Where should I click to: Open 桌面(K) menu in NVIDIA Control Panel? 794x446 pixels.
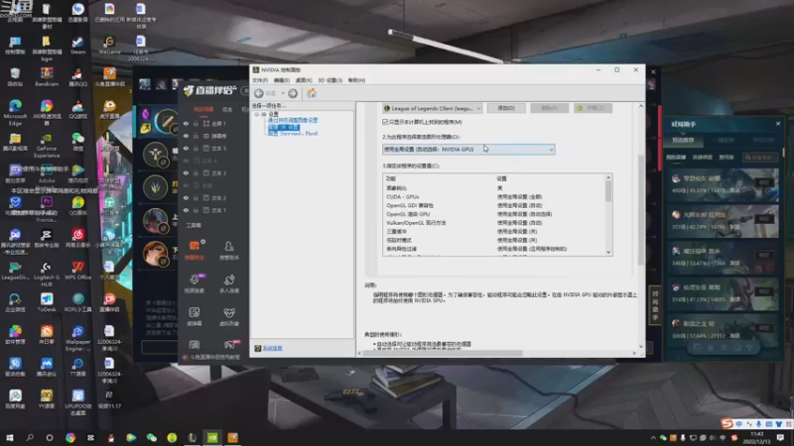pos(304,80)
